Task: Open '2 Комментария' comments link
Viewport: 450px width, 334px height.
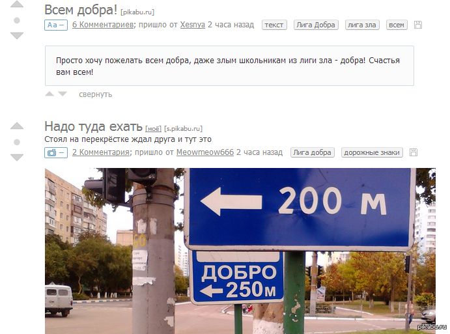Action: point(101,152)
